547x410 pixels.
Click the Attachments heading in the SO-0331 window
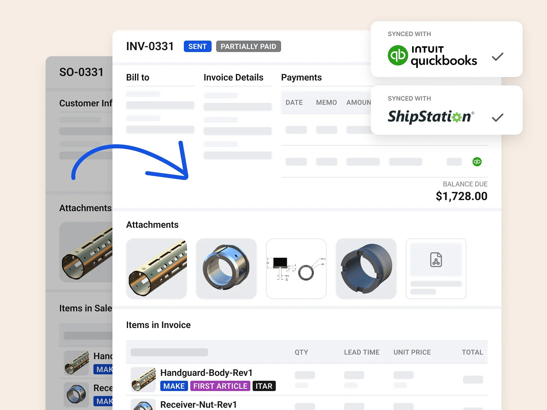tap(85, 208)
